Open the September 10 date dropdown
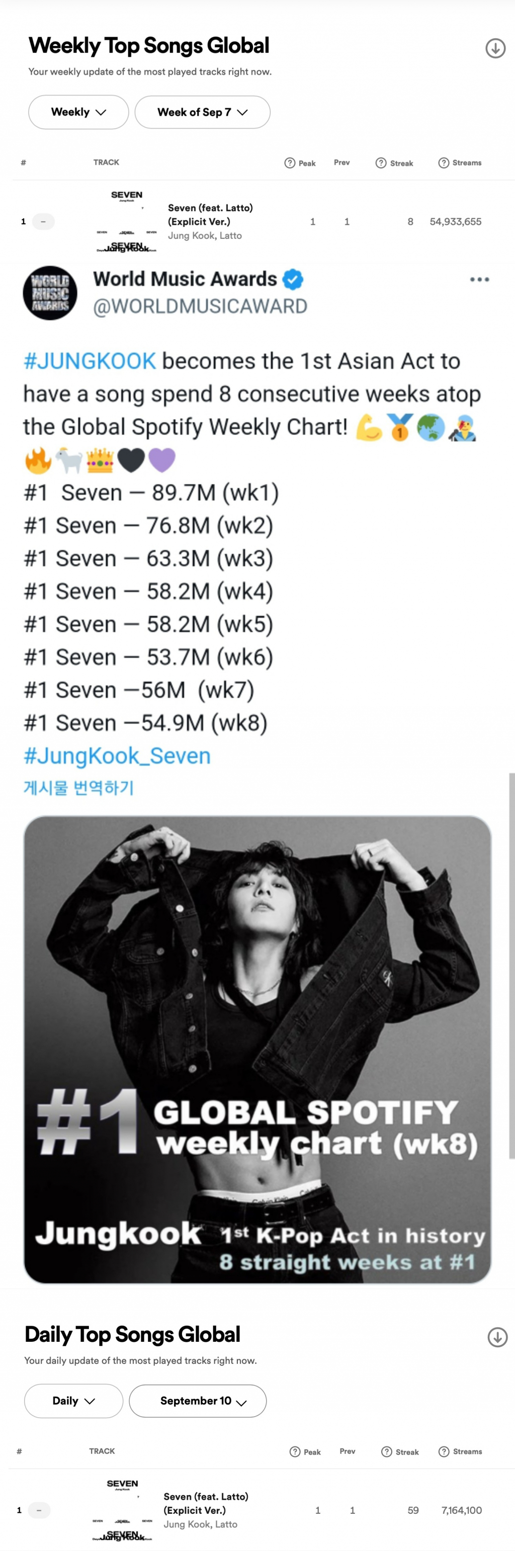Screen dimensions: 515x1551 click(x=198, y=1401)
